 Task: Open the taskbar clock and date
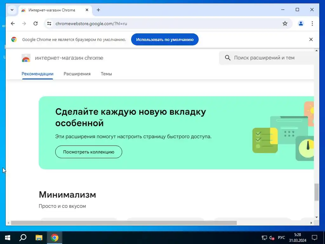(x=298, y=238)
